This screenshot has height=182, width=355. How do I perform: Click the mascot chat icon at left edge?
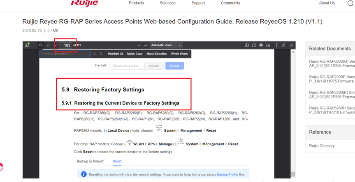coord(1,167)
